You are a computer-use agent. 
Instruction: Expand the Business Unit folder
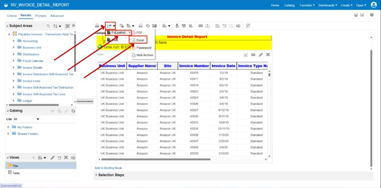click(14, 47)
